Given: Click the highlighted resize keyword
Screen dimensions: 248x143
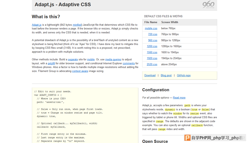Looking at the screenshot, I should 194,113.
